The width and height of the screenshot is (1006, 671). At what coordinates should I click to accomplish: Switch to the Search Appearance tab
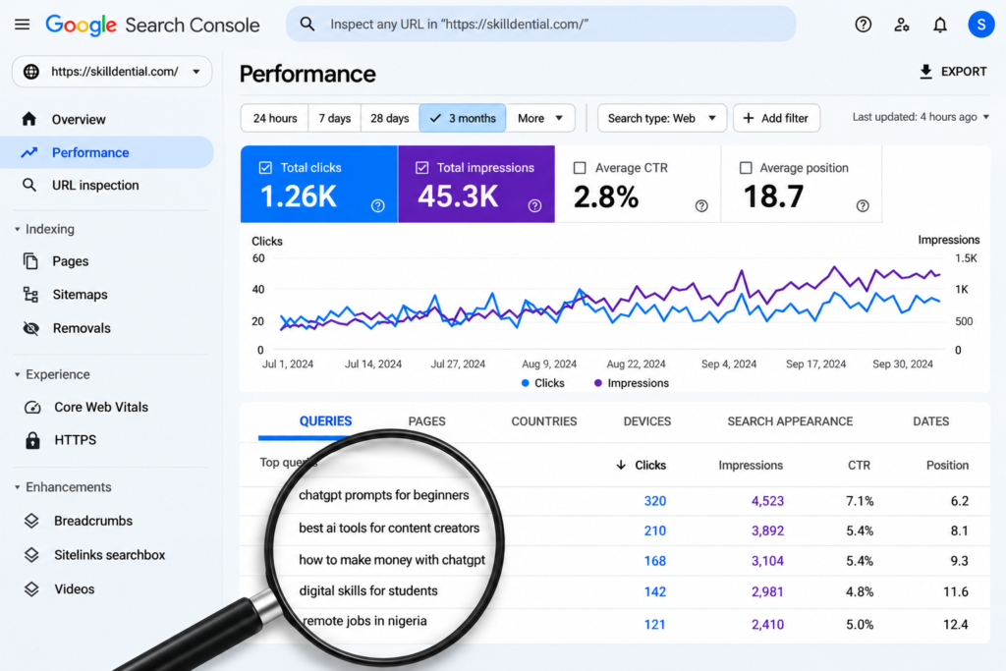(790, 421)
